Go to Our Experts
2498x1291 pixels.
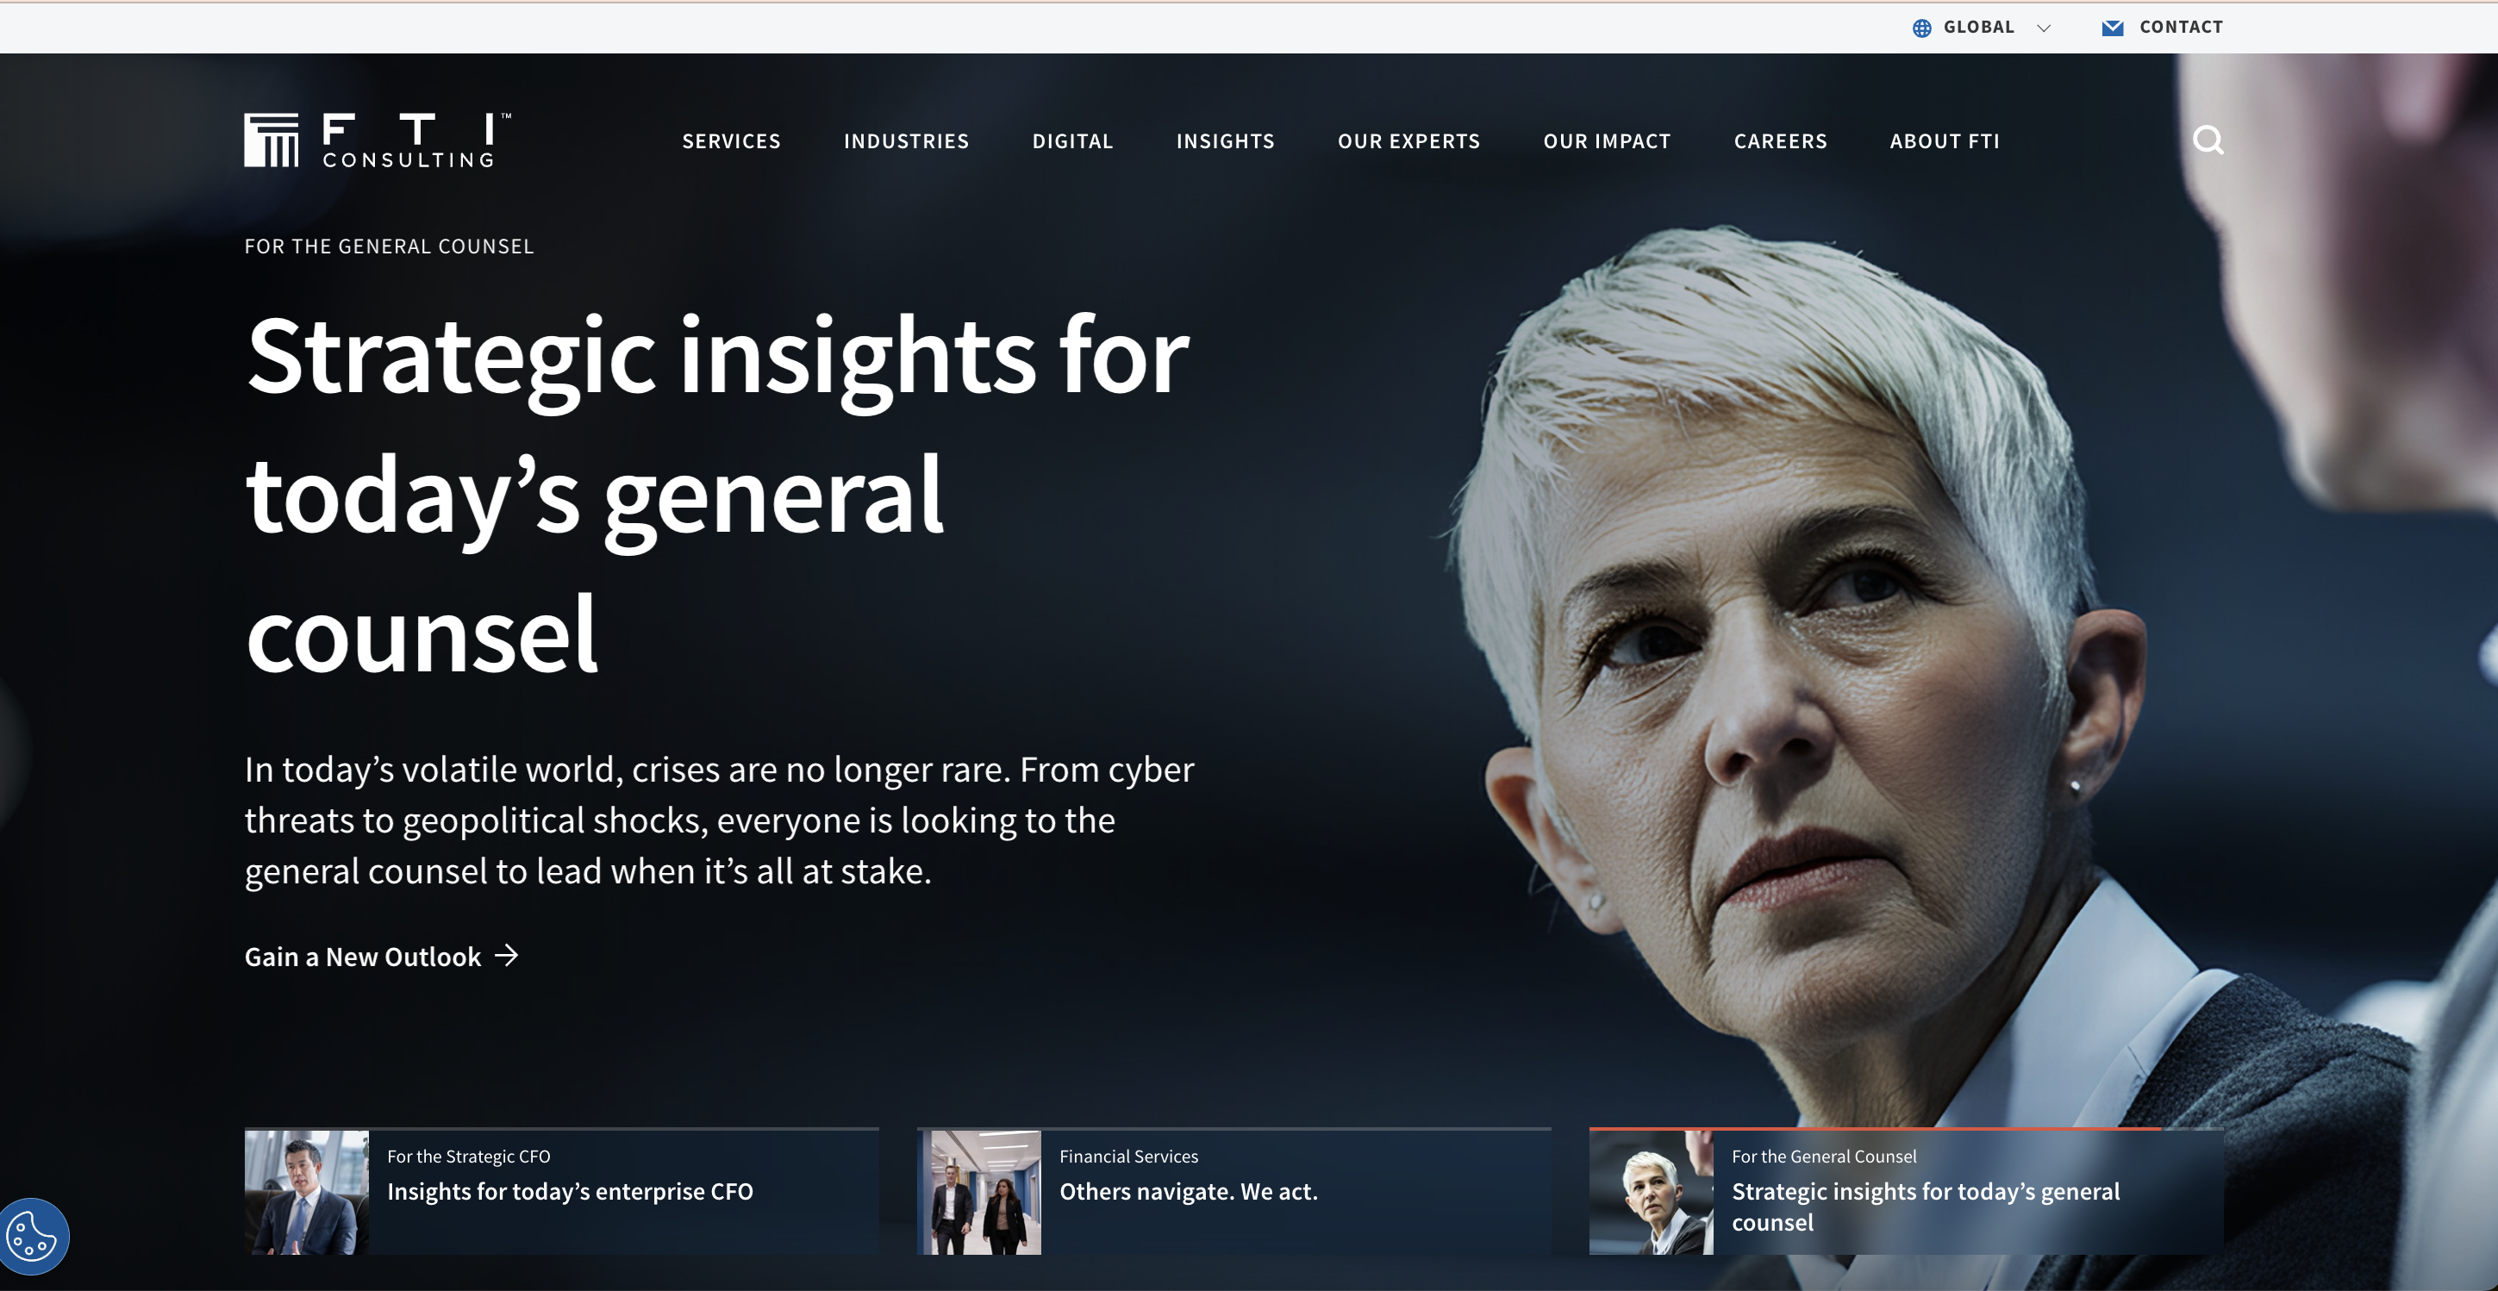(1408, 141)
